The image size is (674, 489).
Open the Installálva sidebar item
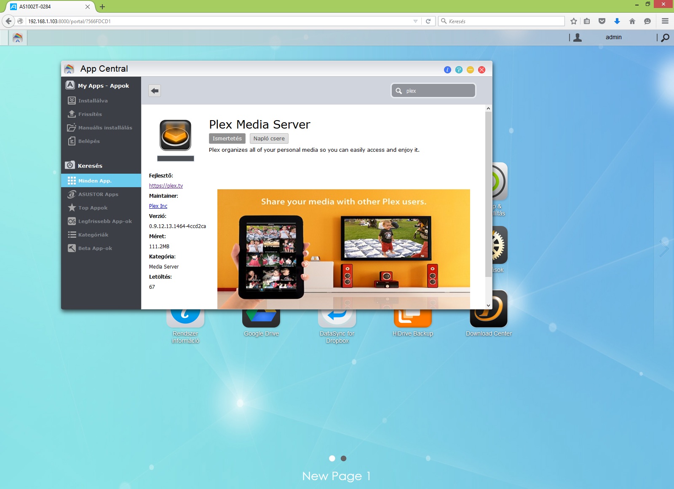click(101, 101)
